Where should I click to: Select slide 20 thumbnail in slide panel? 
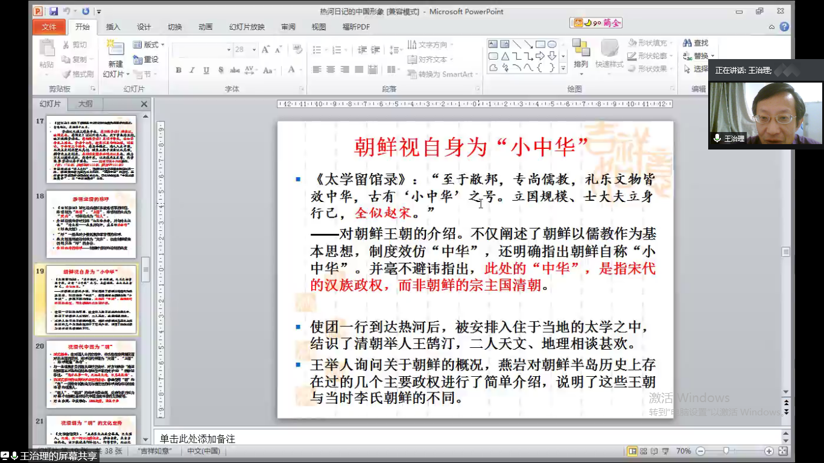tap(91, 374)
